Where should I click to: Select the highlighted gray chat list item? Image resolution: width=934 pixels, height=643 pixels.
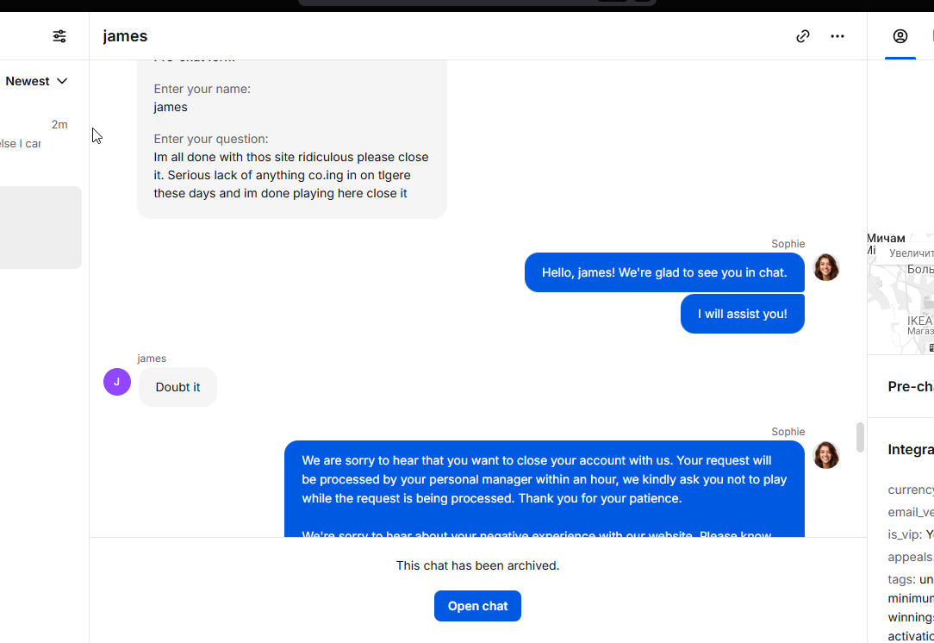[40, 228]
